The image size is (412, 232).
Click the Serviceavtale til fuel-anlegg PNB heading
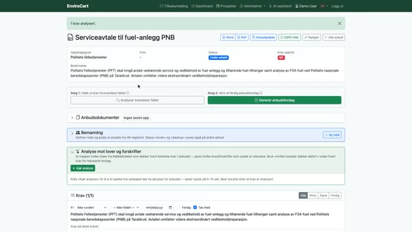tap(125, 37)
